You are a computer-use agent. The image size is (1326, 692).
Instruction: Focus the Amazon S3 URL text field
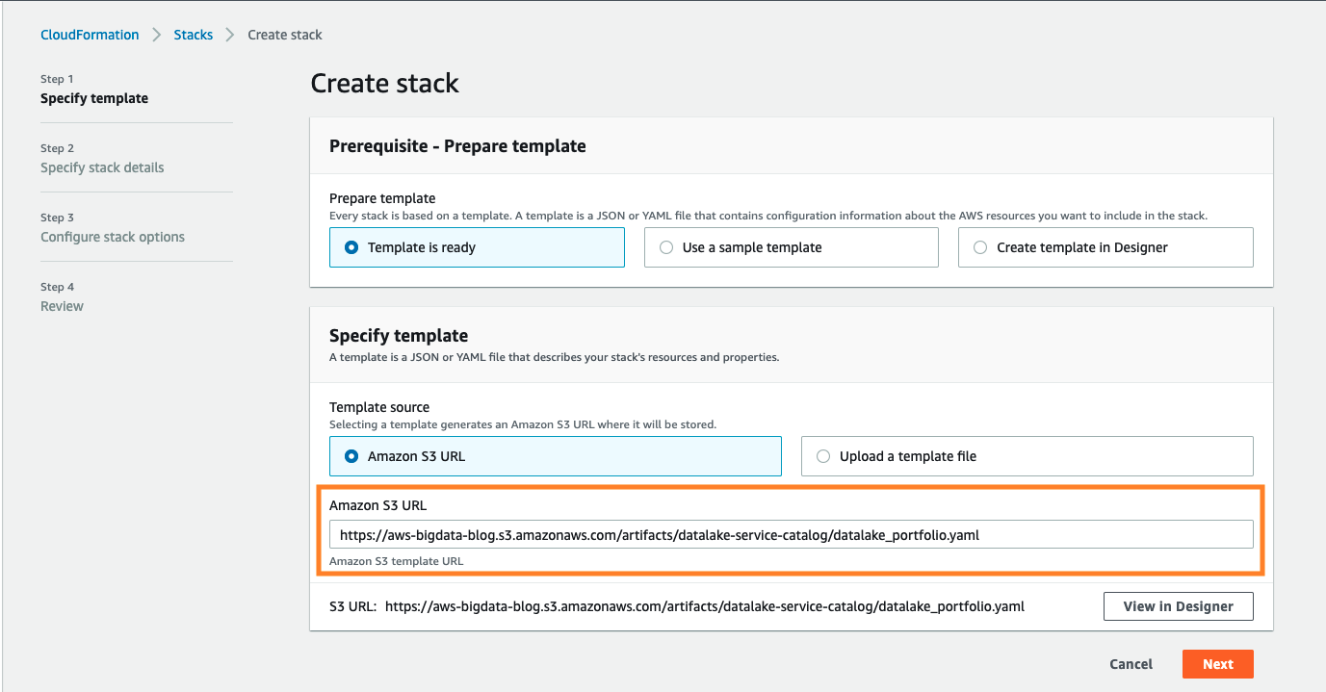tap(791, 534)
